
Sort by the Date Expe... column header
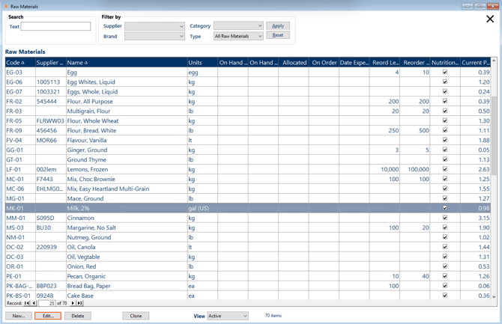click(354, 63)
